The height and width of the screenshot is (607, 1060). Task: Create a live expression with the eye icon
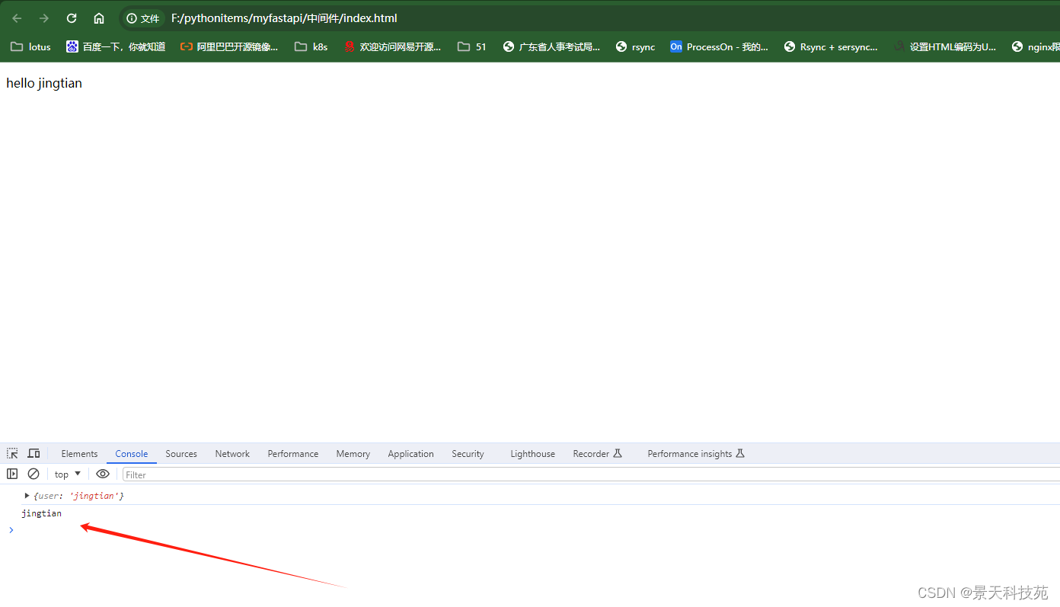point(103,474)
